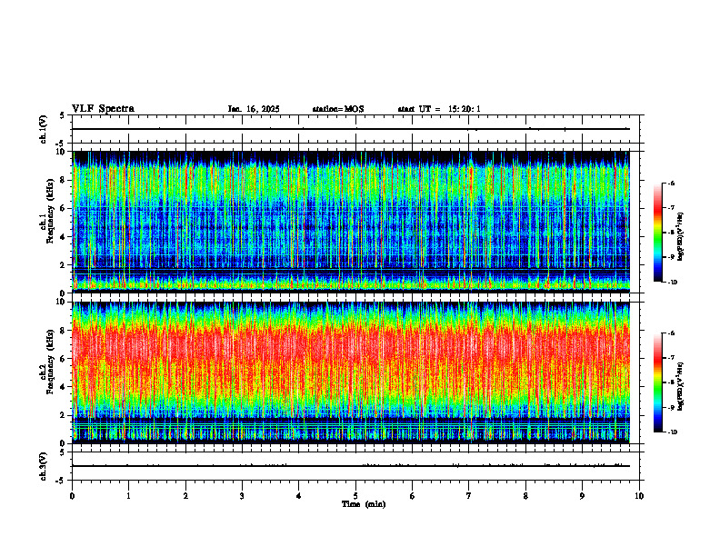
Task: Click the time axis tick label "0"
Action: pos(72,496)
